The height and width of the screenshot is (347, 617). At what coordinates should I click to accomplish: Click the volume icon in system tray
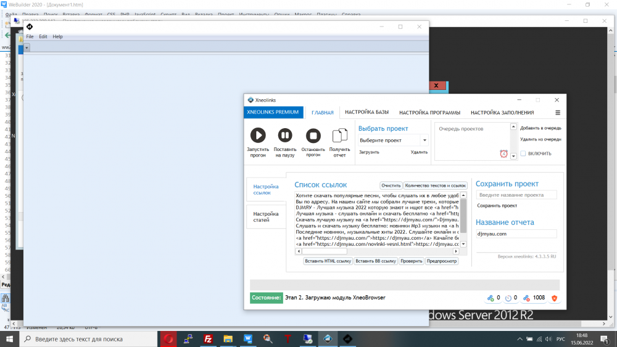tap(549, 339)
